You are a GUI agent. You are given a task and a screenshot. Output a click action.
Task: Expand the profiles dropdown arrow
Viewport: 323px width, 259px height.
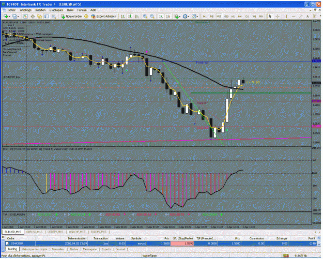(x=18, y=17)
